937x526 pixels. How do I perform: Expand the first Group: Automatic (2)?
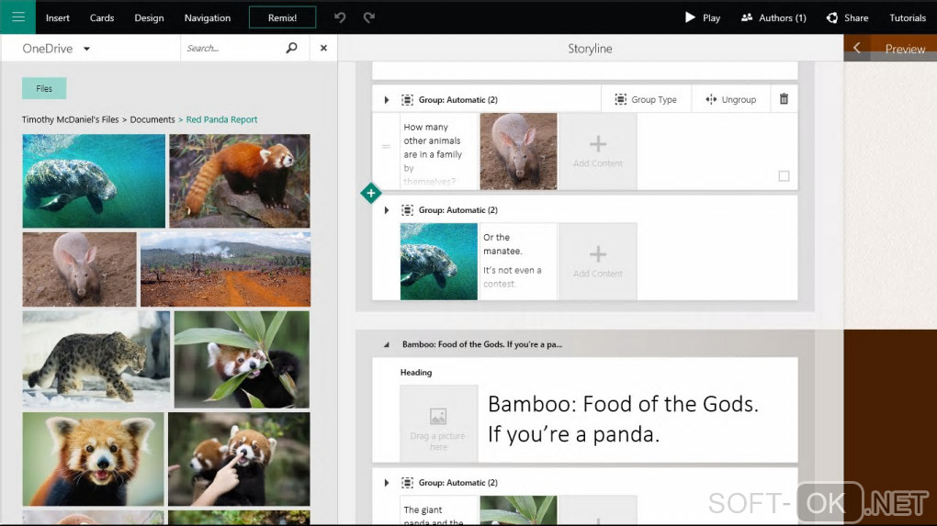pyautogui.click(x=387, y=99)
